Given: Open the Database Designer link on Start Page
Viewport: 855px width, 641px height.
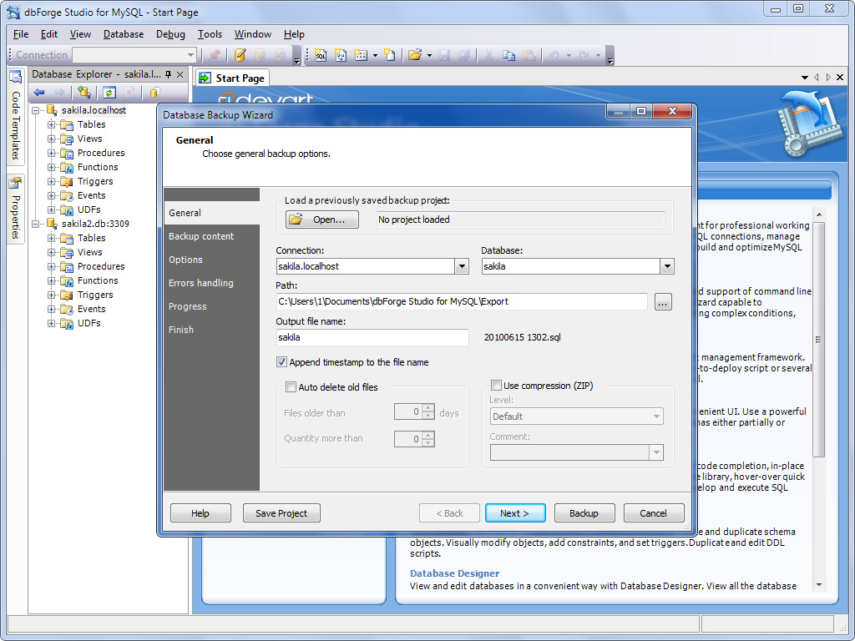Looking at the screenshot, I should (455, 573).
